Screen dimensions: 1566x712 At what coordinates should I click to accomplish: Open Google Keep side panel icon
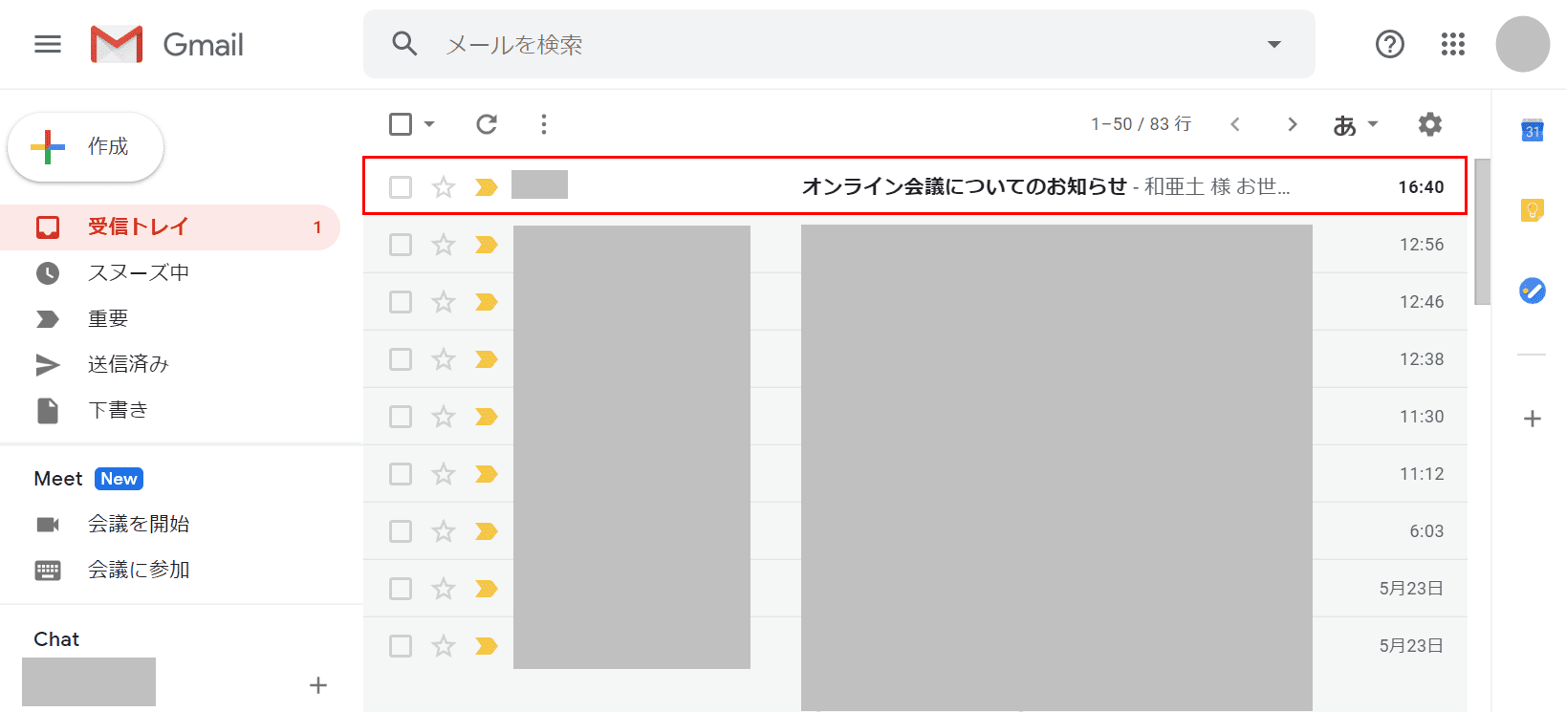coord(1533,210)
